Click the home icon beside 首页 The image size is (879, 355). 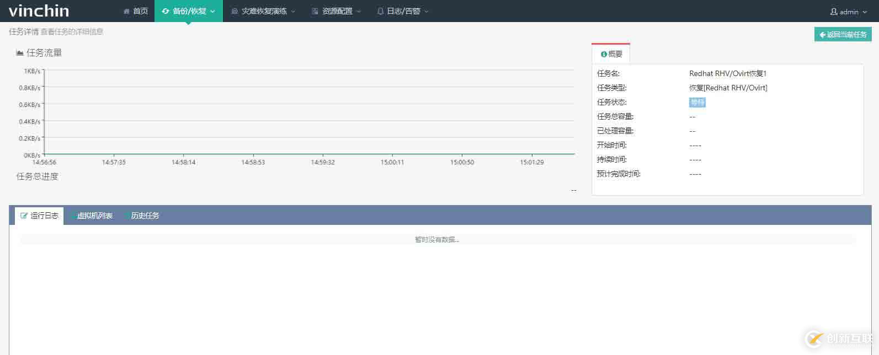click(x=127, y=11)
